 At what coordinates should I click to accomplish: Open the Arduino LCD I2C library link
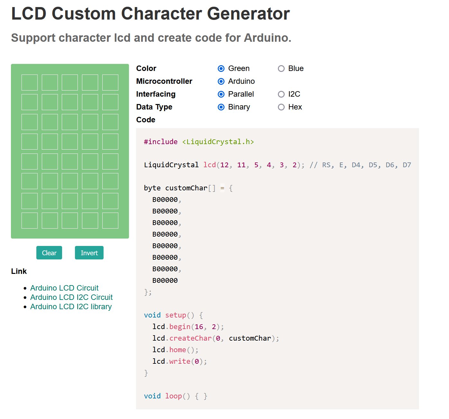(71, 307)
